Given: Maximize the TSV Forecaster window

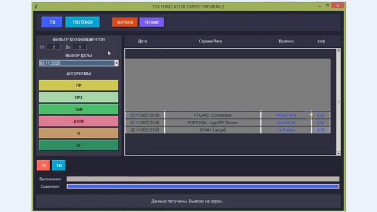Looking at the screenshot, I should pyautogui.click(x=328, y=5).
